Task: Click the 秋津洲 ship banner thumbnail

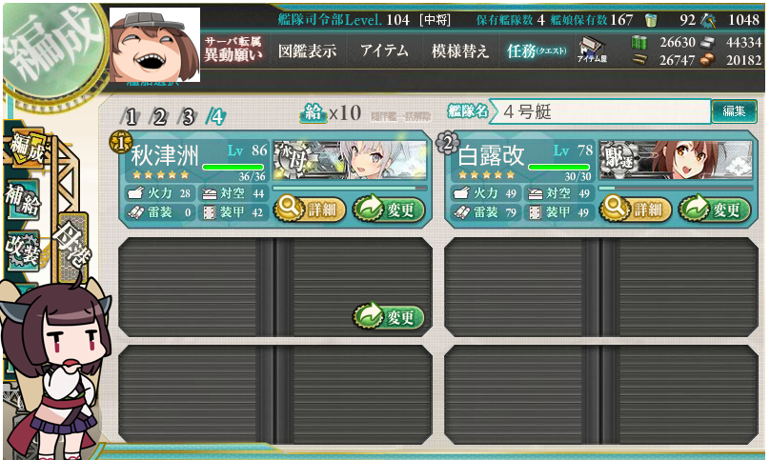Action: click(350, 160)
